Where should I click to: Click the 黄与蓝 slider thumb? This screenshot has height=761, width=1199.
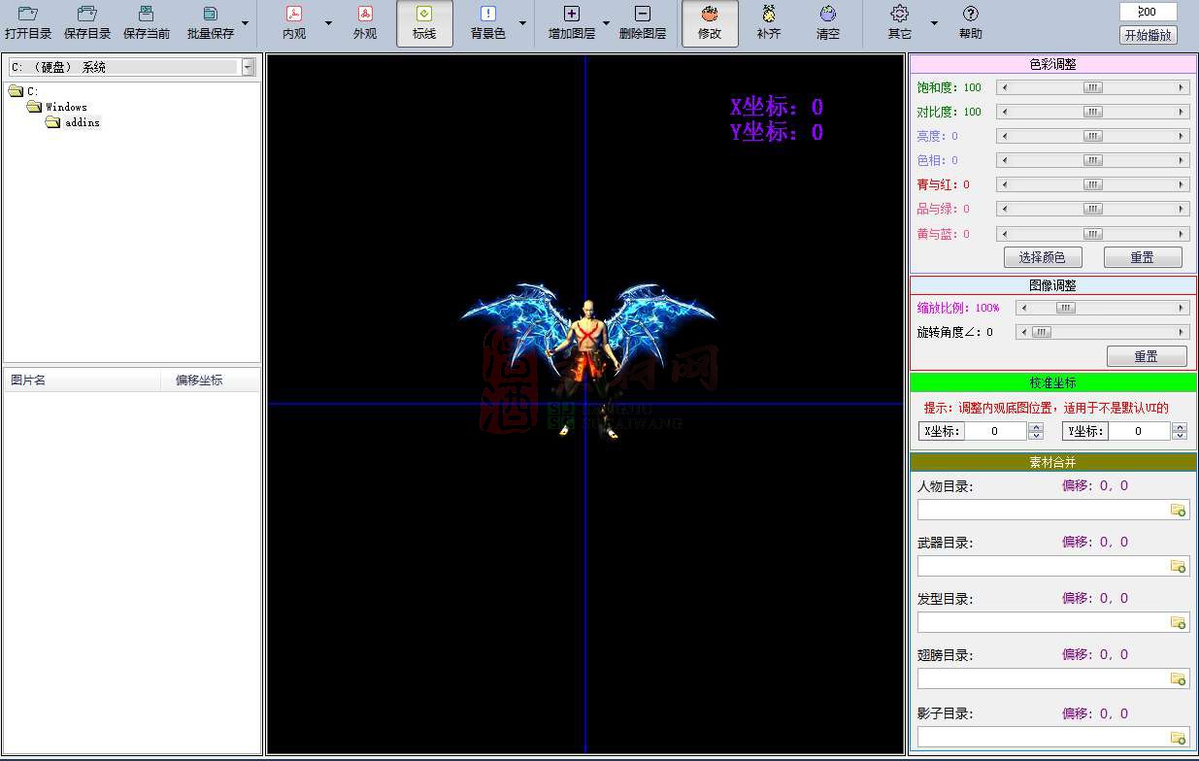click(x=1093, y=234)
